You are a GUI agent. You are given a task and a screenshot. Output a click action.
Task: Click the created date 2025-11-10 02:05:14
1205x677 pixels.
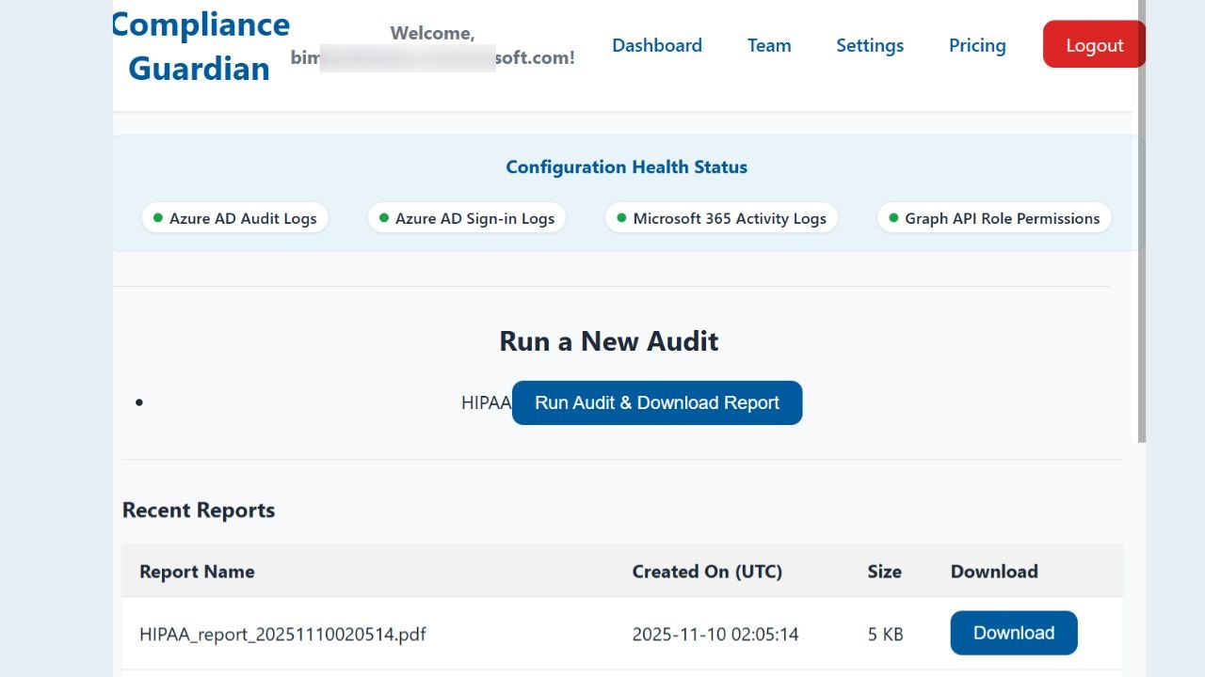(x=715, y=635)
